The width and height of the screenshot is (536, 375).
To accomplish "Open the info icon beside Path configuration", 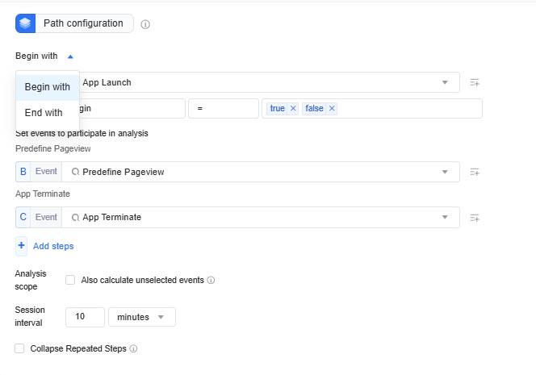I will pos(145,24).
